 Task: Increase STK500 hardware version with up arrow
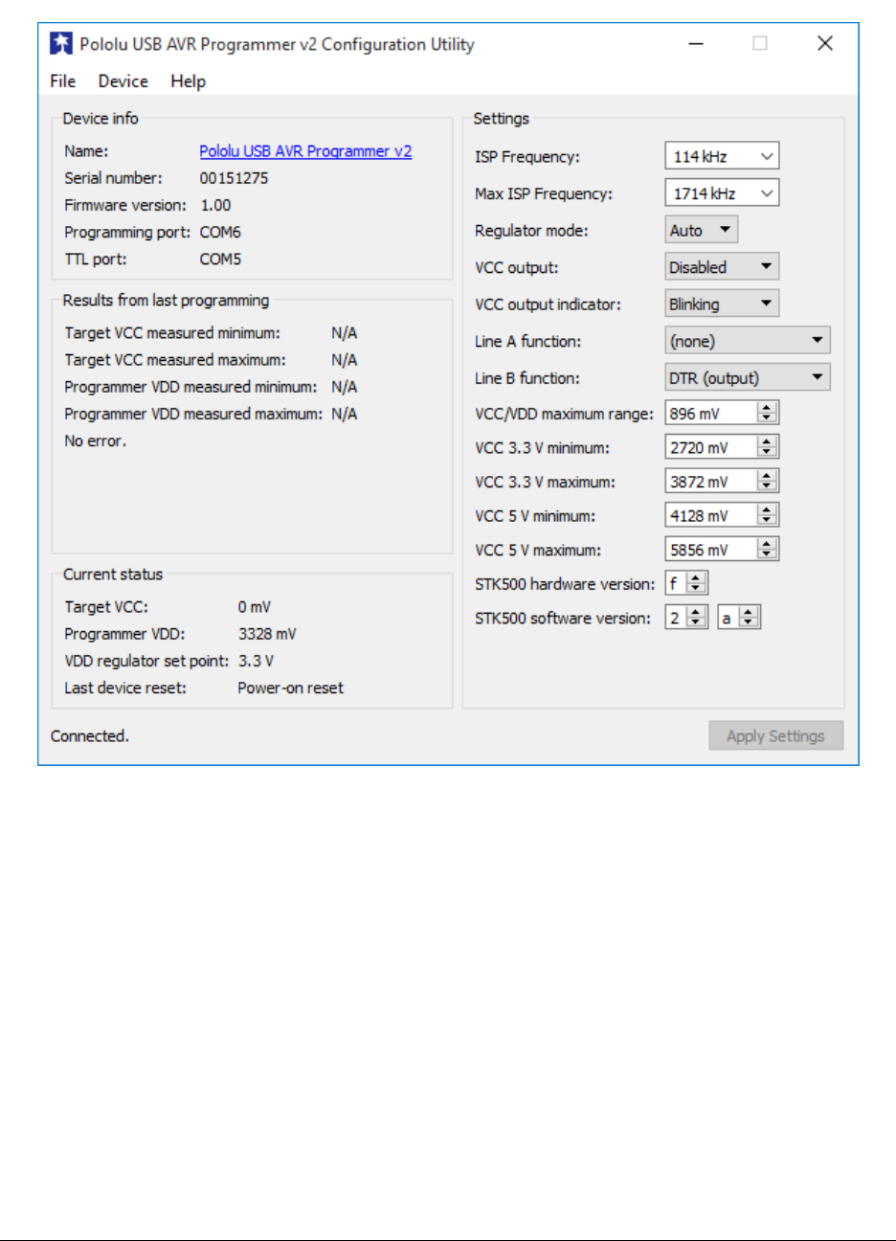696,577
